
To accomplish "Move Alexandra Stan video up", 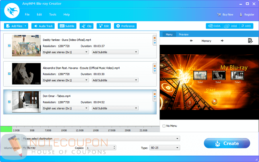I will pos(155,68).
